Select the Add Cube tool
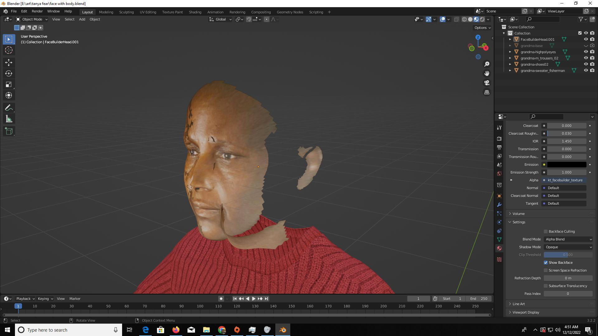This screenshot has width=598, height=336. point(9,131)
